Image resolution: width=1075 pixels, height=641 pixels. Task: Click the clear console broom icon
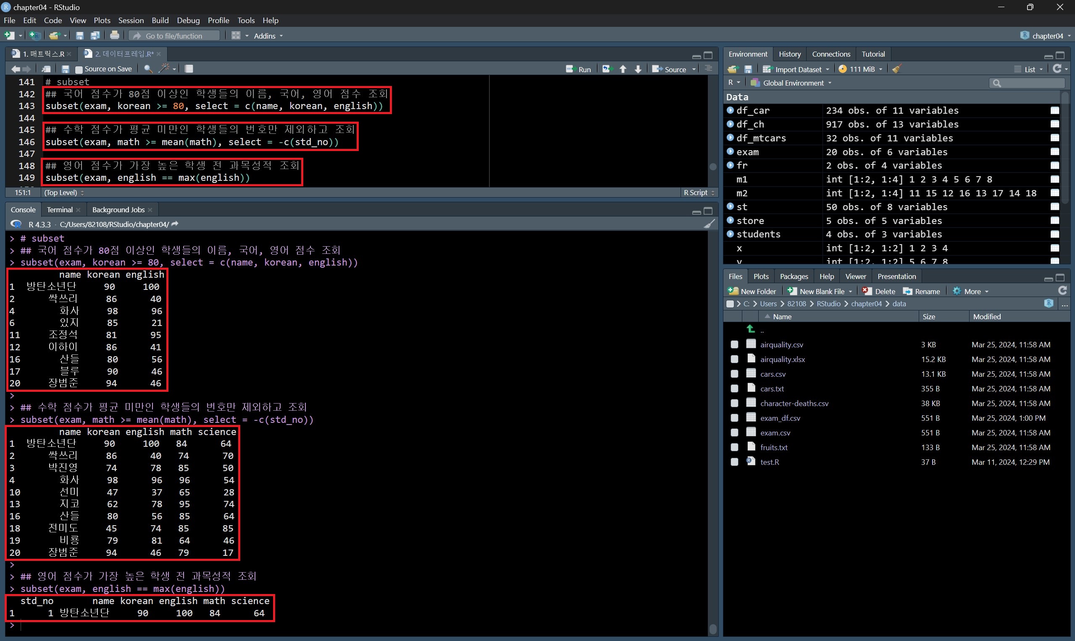709,224
